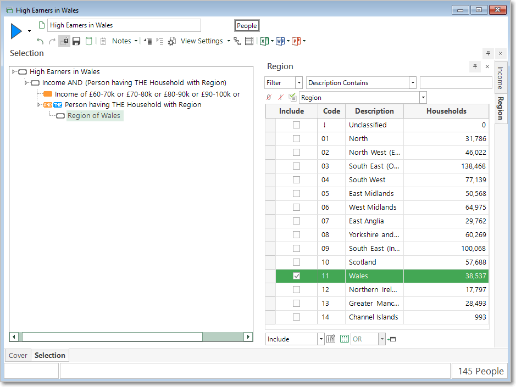Expand the High Earners in Wales tree node

point(14,72)
